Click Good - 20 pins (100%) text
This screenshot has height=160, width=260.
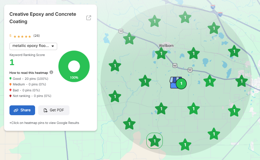(x=31, y=79)
